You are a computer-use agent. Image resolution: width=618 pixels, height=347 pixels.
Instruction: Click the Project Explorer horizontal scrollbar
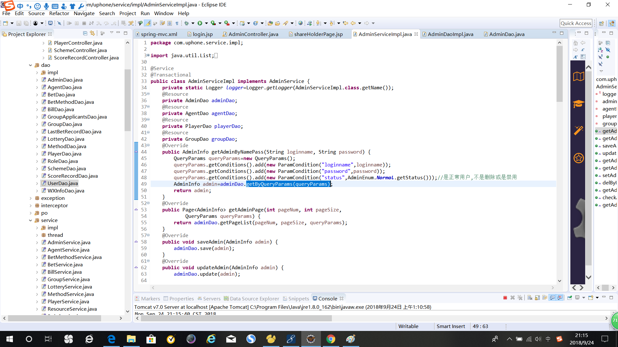point(54,318)
